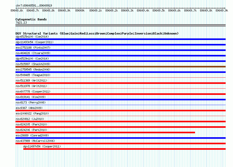
Task: Select the blue gain bar under dgv6525n100
Action: (x=120, y=39)
